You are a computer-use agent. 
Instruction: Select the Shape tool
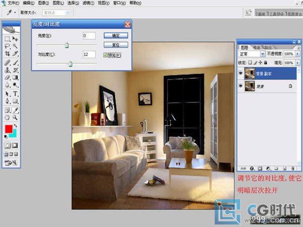(x=15, y=101)
